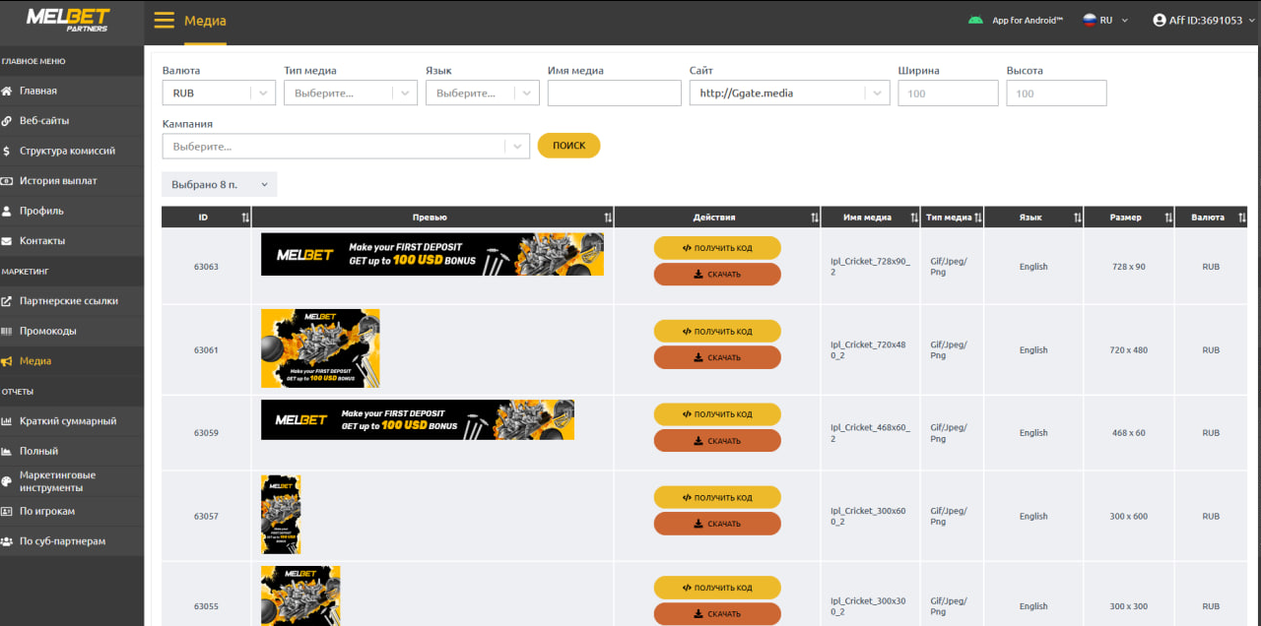Click the hamburger menu icon beside Медиа

[165, 21]
